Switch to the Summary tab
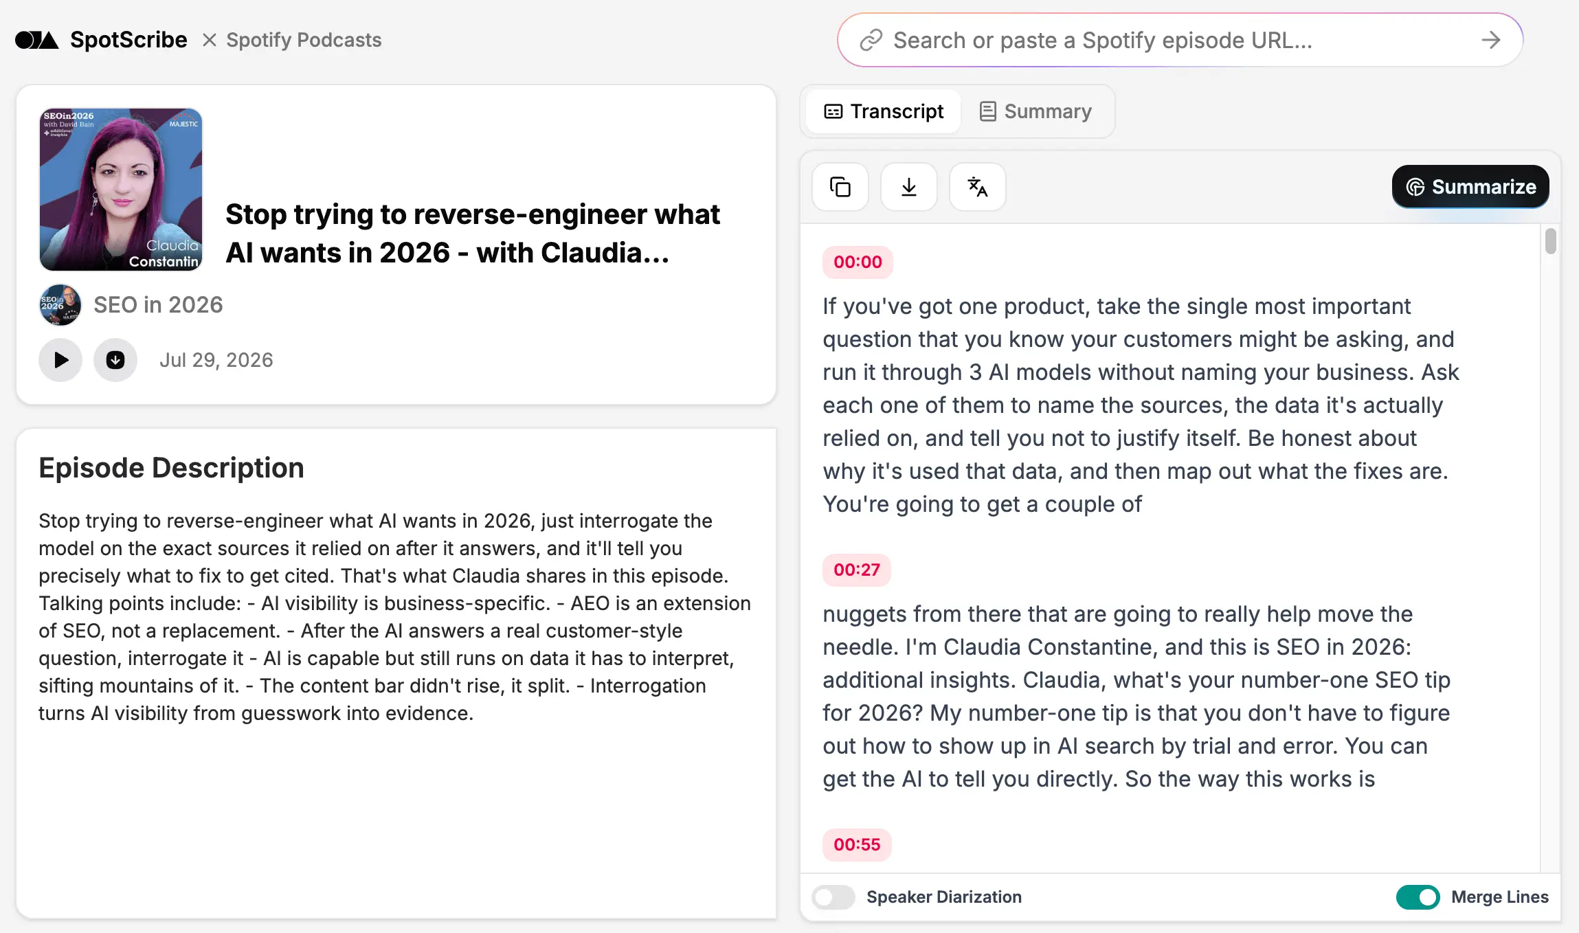The height and width of the screenshot is (933, 1579). (1035, 111)
